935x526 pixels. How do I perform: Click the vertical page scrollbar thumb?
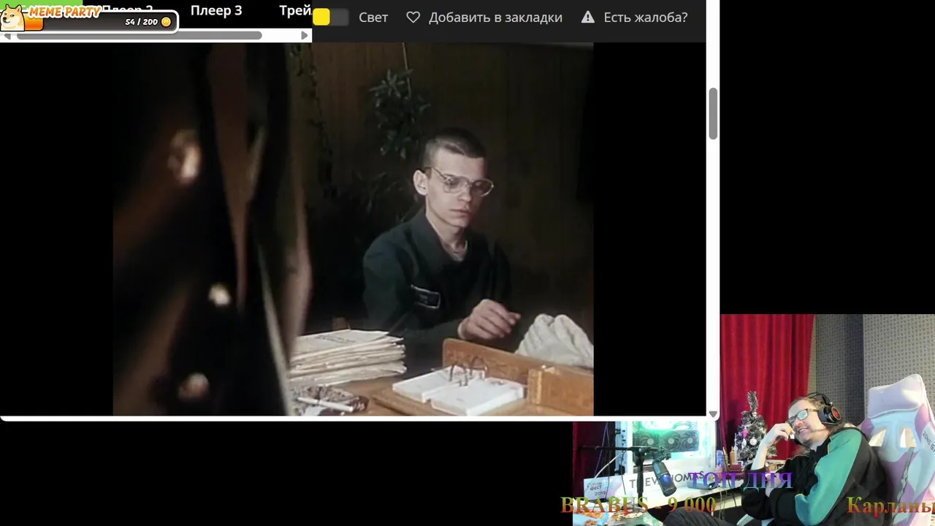(x=713, y=113)
